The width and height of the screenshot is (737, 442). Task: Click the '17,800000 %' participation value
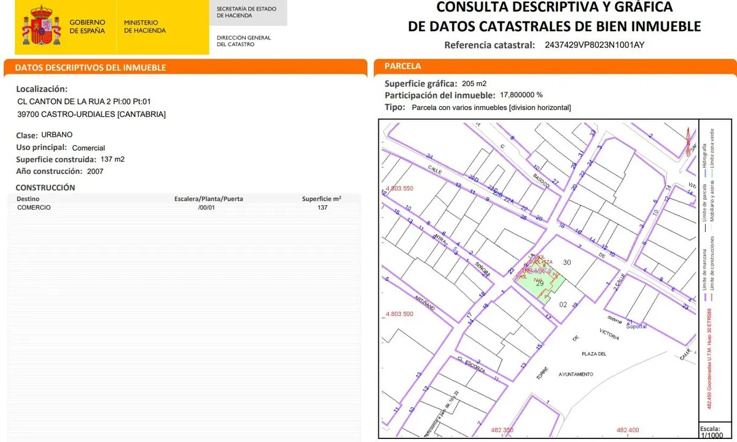click(x=521, y=95)
